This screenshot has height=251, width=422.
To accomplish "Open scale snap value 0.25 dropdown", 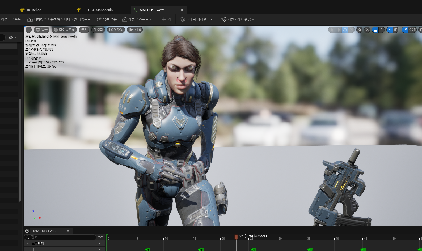I will 412,30.
